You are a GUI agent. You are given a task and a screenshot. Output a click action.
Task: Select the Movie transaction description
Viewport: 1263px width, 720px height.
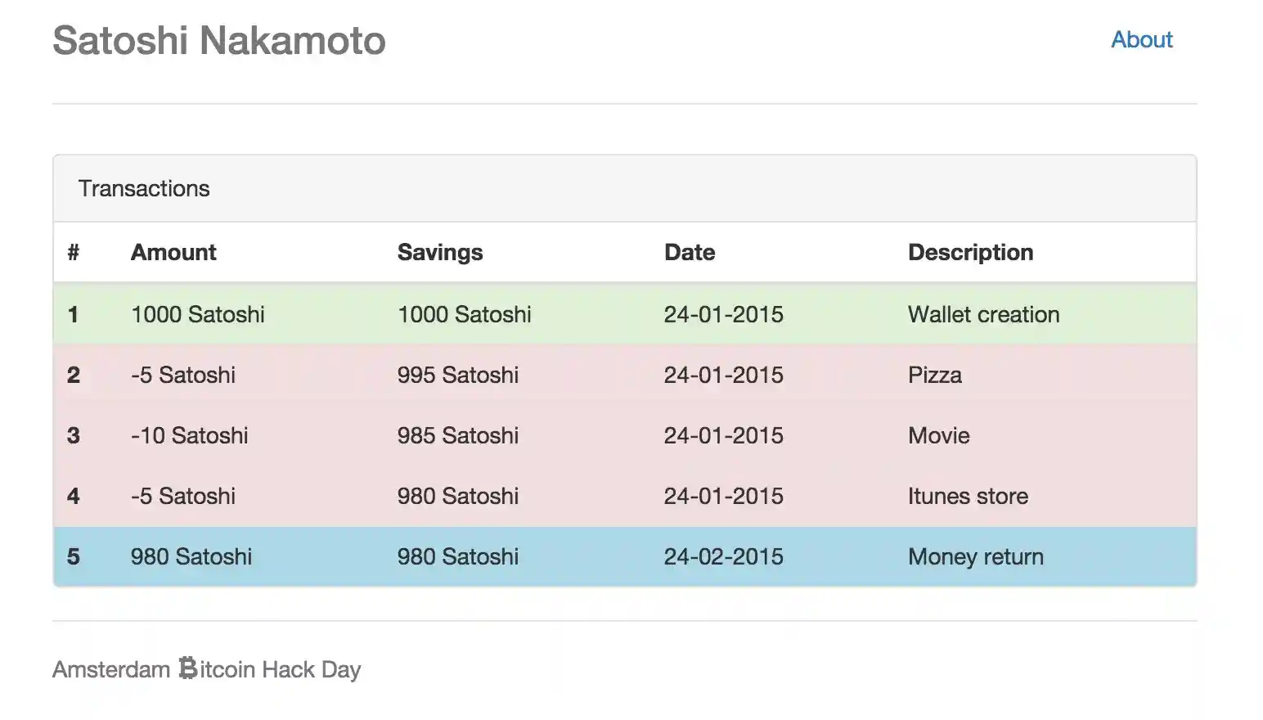click(938, 435)
